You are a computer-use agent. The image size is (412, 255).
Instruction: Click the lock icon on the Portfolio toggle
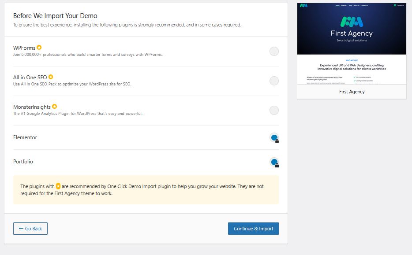[x=277, y=165]
